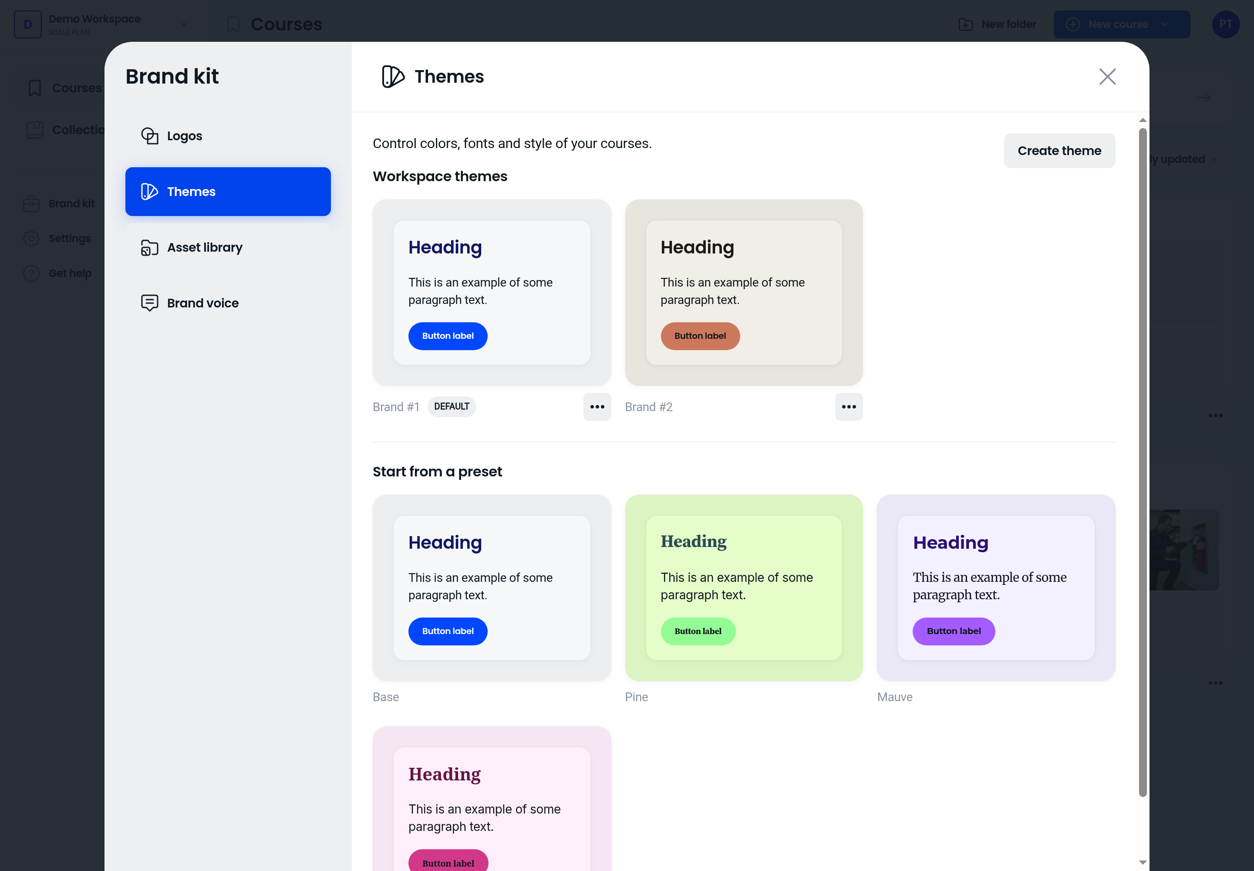
Task: Open Get help in the background sidebar
Action: point(57,273)
